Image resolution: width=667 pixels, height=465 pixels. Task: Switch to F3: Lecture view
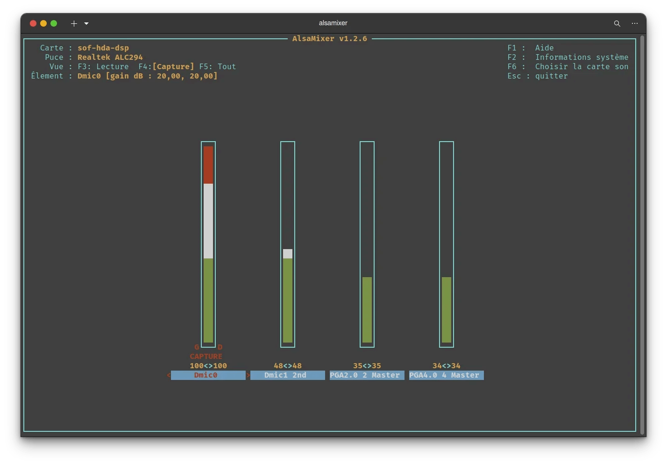(x=103, y=67)
